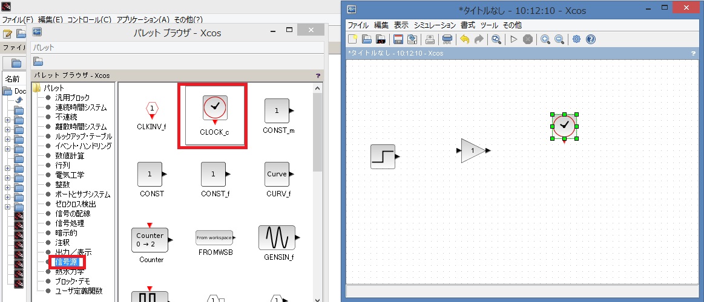Select ゼロクロス検出 palette category
Viewport: 704px width, 302px height.
76,204
